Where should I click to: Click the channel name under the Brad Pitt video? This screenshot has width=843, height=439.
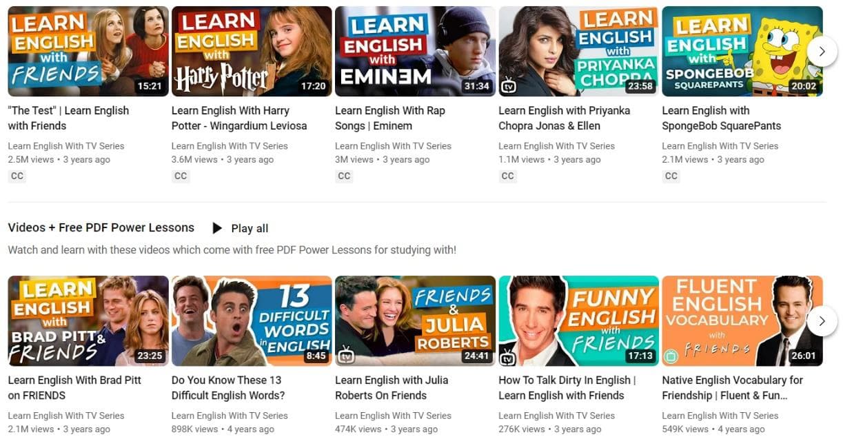pyautogui.click(x=66, y=416)
